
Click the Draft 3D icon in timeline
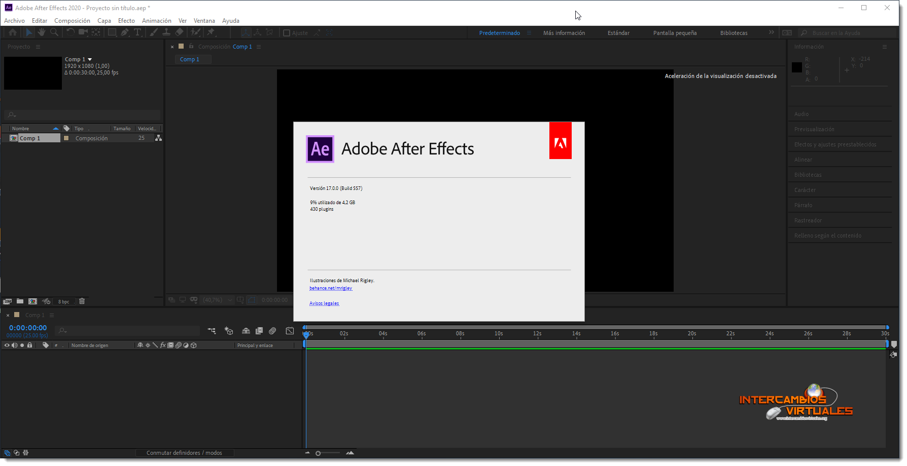click(229, 331)
